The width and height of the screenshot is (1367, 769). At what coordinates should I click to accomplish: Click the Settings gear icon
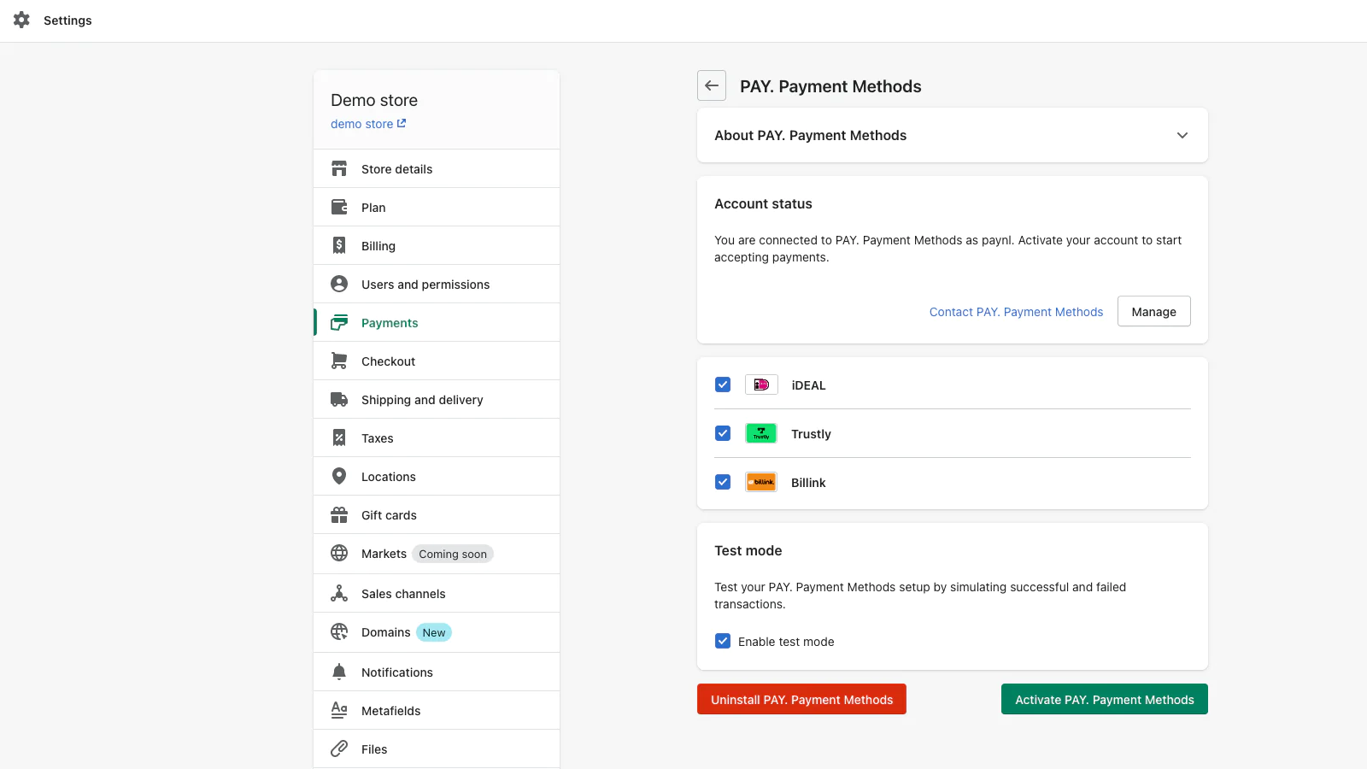click(x=21, y=20)
